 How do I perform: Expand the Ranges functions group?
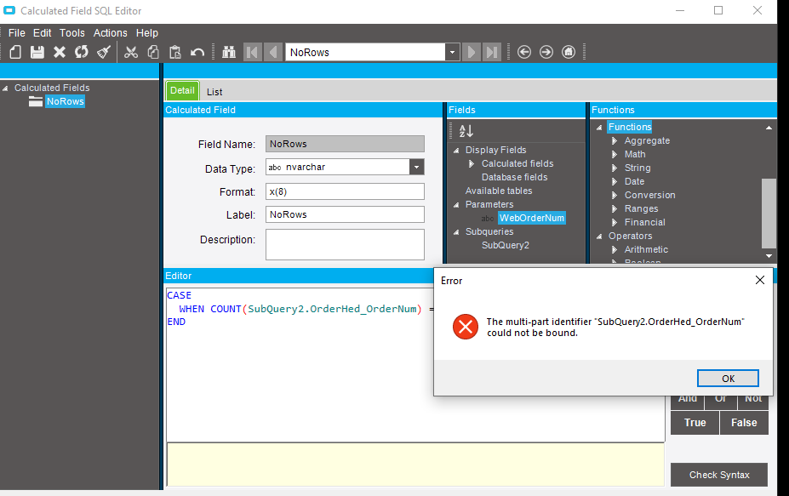615,208
